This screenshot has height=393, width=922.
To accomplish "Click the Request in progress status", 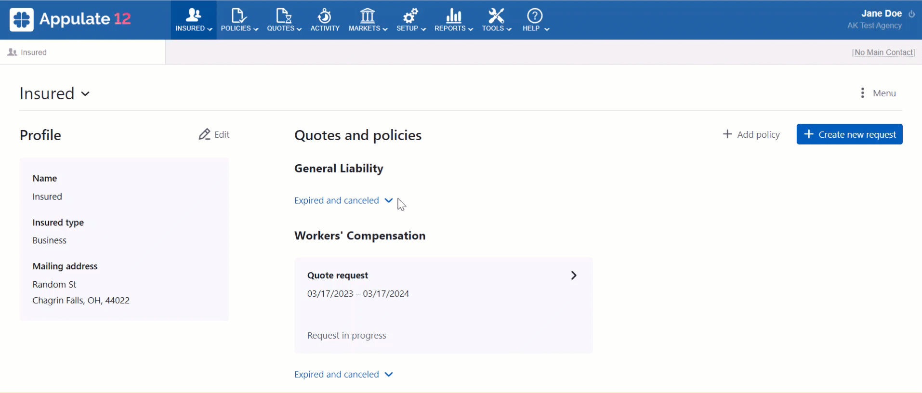I will tap(347, 335).
